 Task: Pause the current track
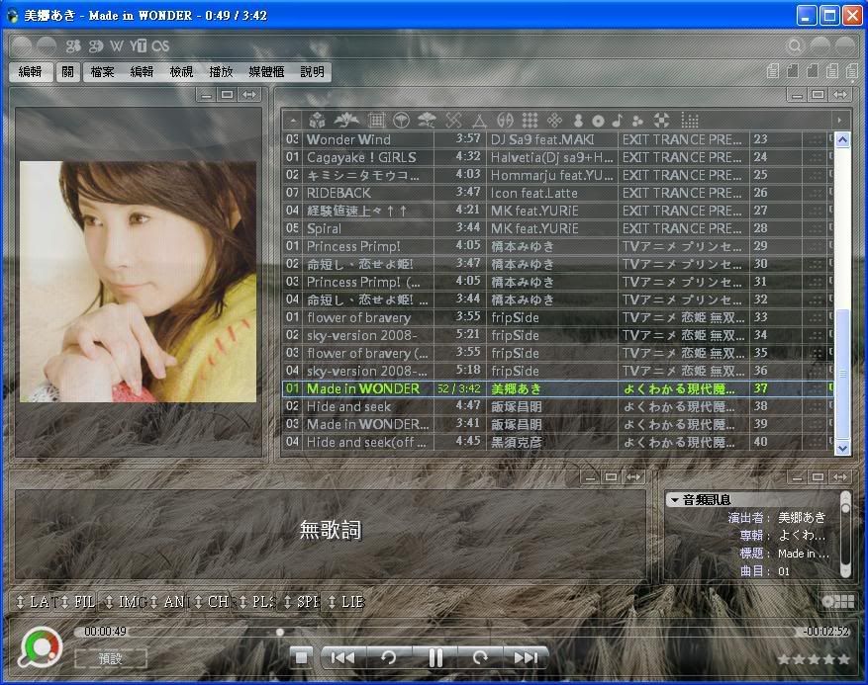pyautogui.click(x=435, y=657)
